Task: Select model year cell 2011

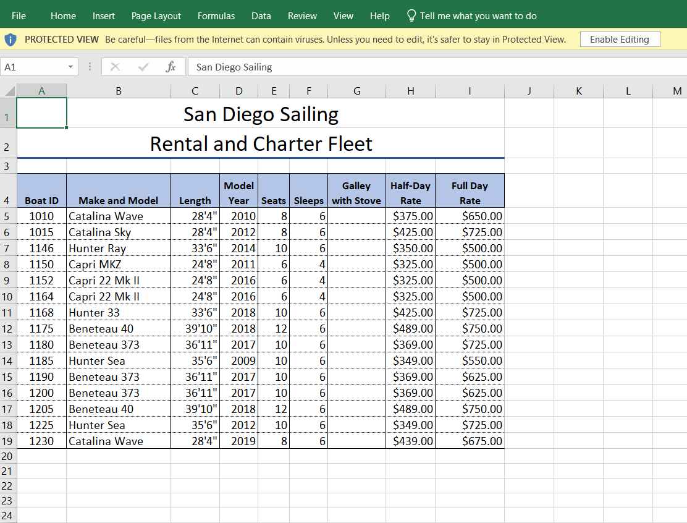Action: tap(239, 265)
